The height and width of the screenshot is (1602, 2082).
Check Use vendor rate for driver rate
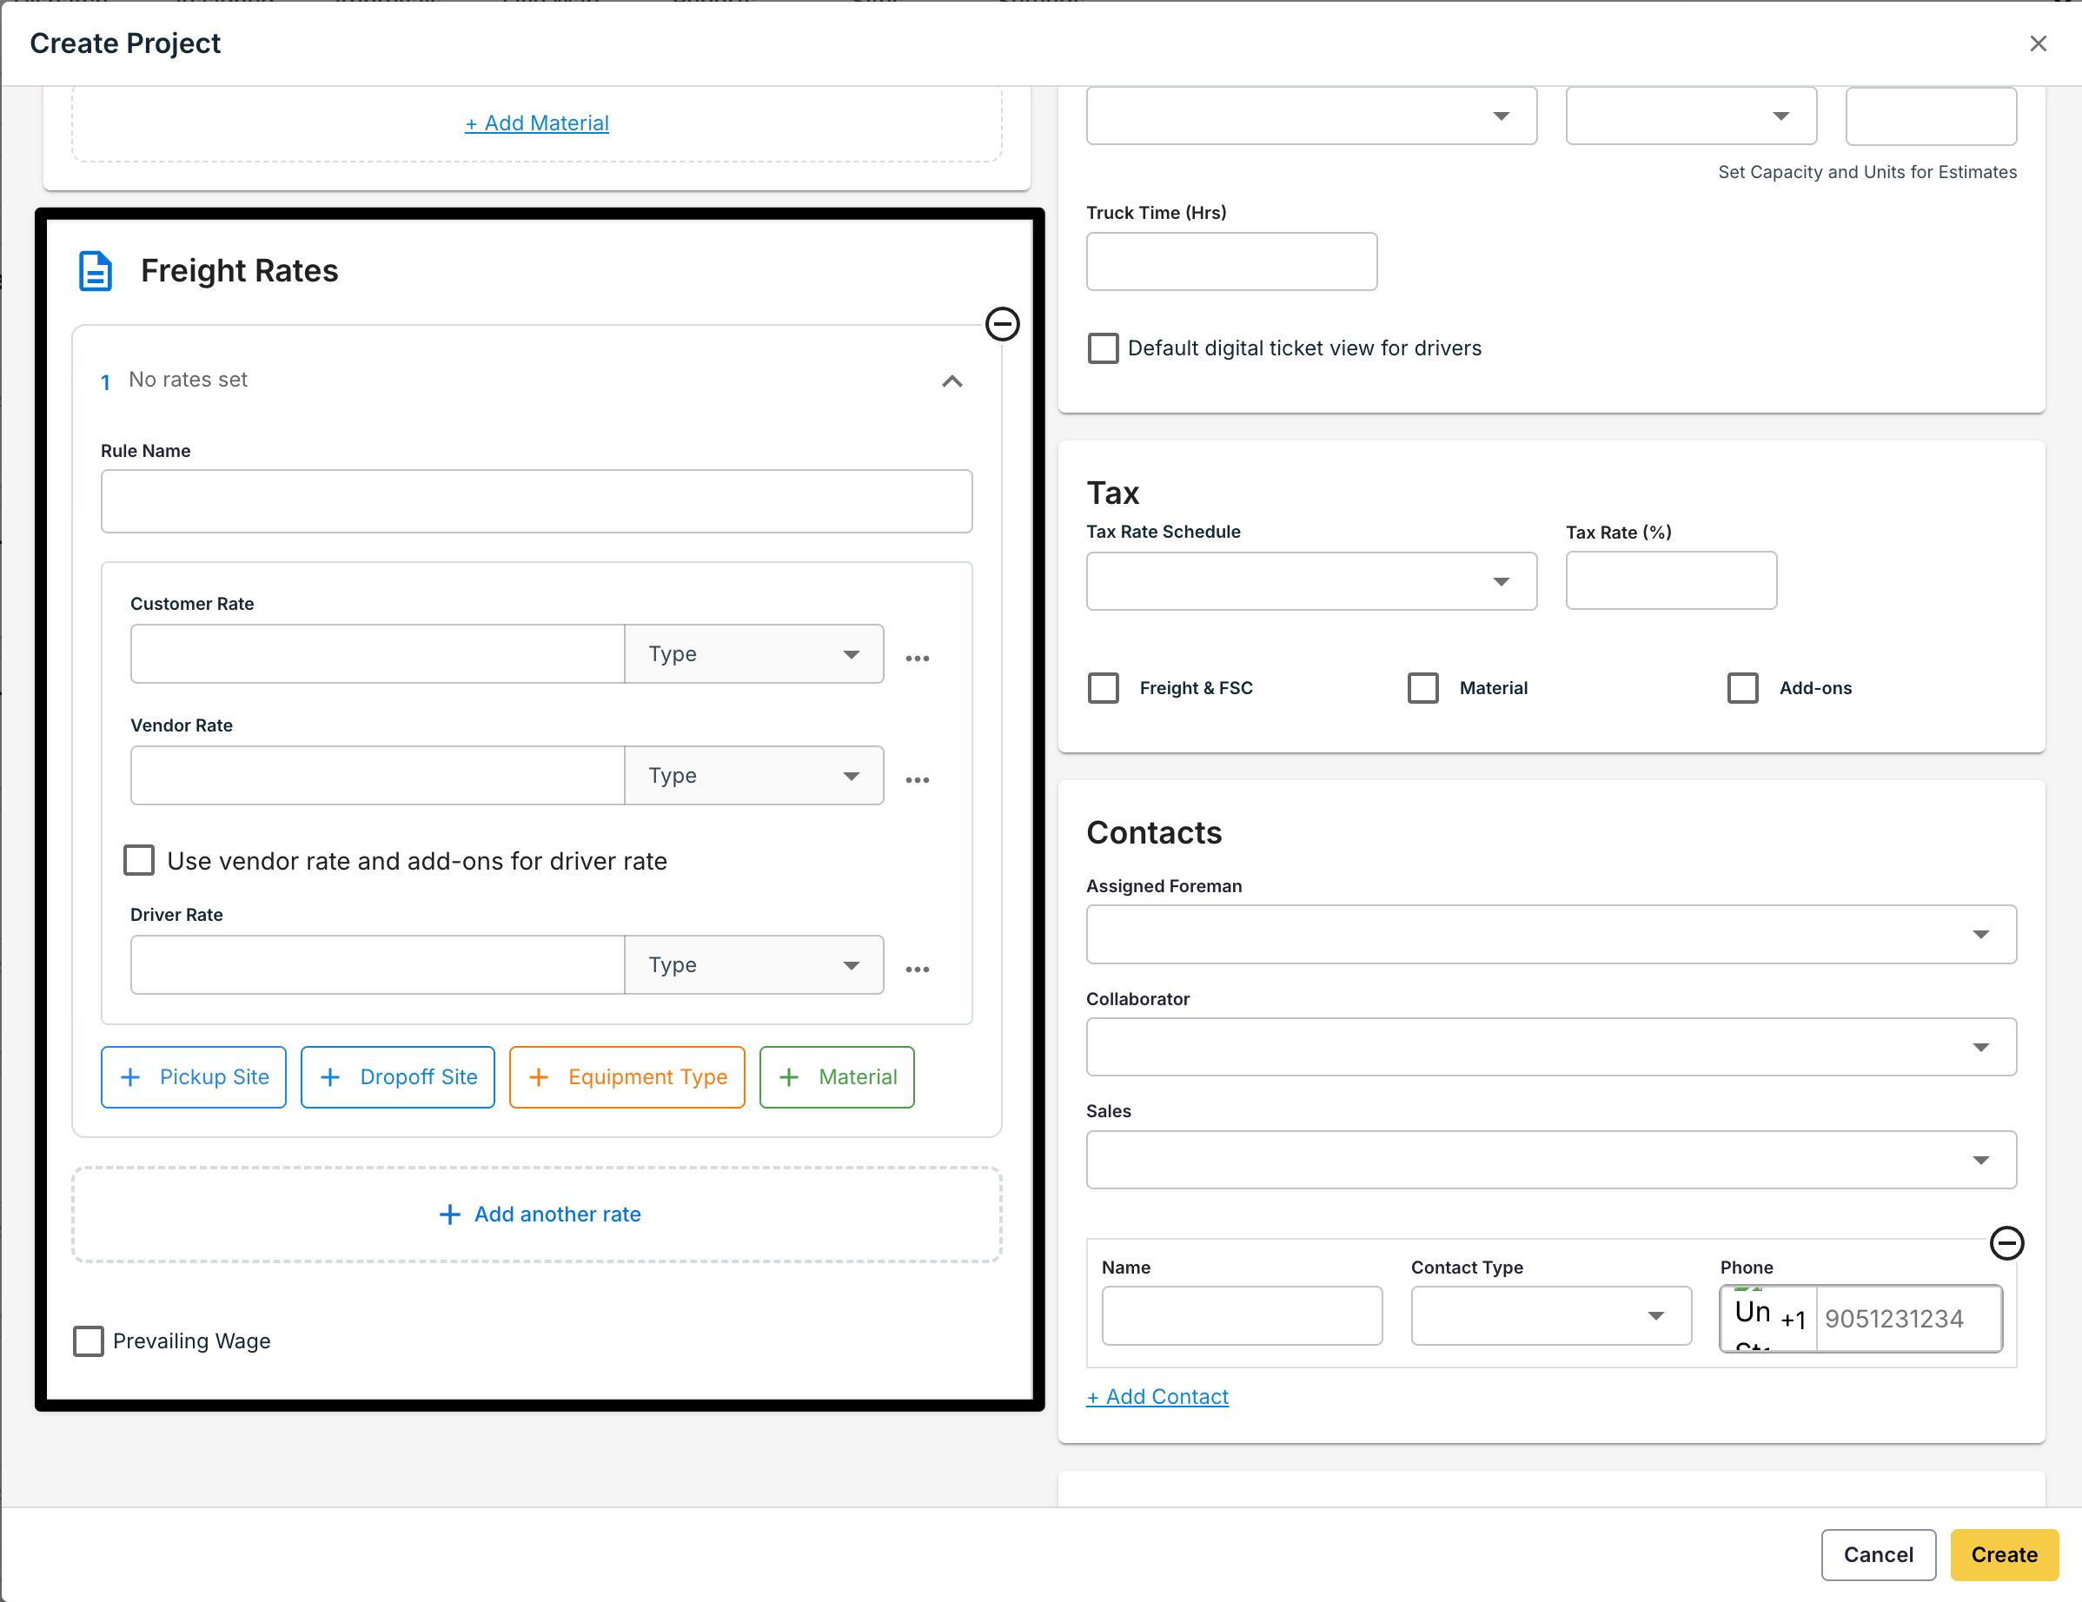coord(139,861)
